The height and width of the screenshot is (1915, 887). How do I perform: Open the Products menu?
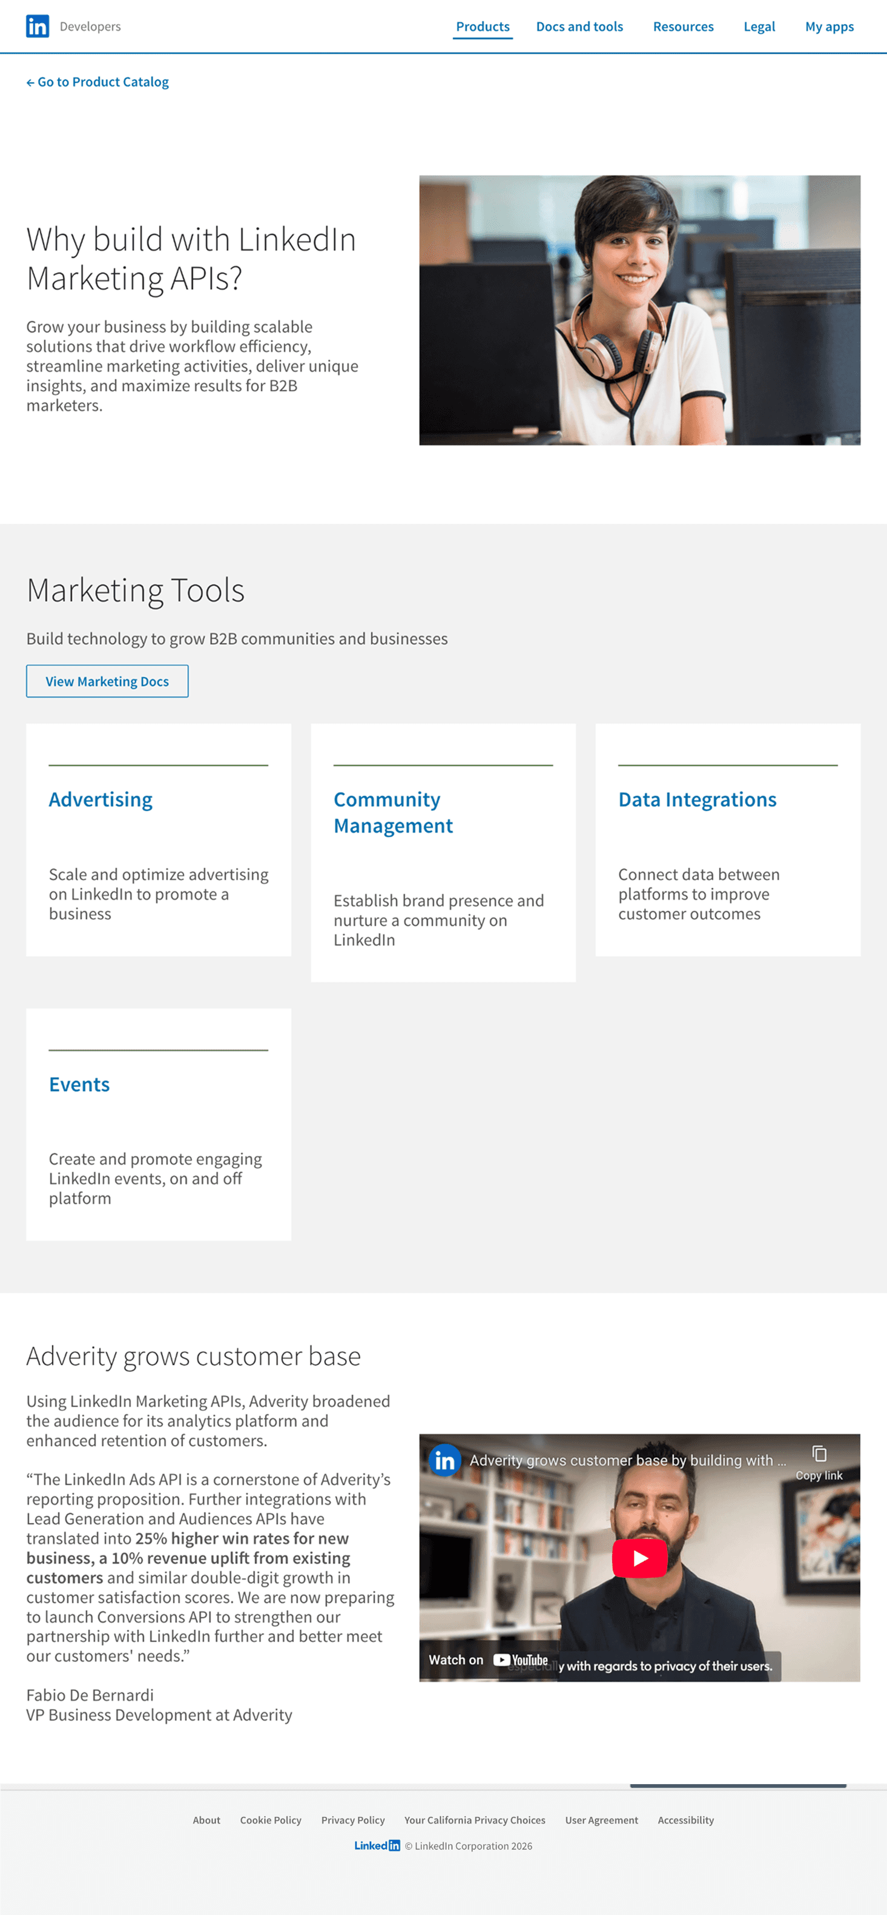coord(483,27)
